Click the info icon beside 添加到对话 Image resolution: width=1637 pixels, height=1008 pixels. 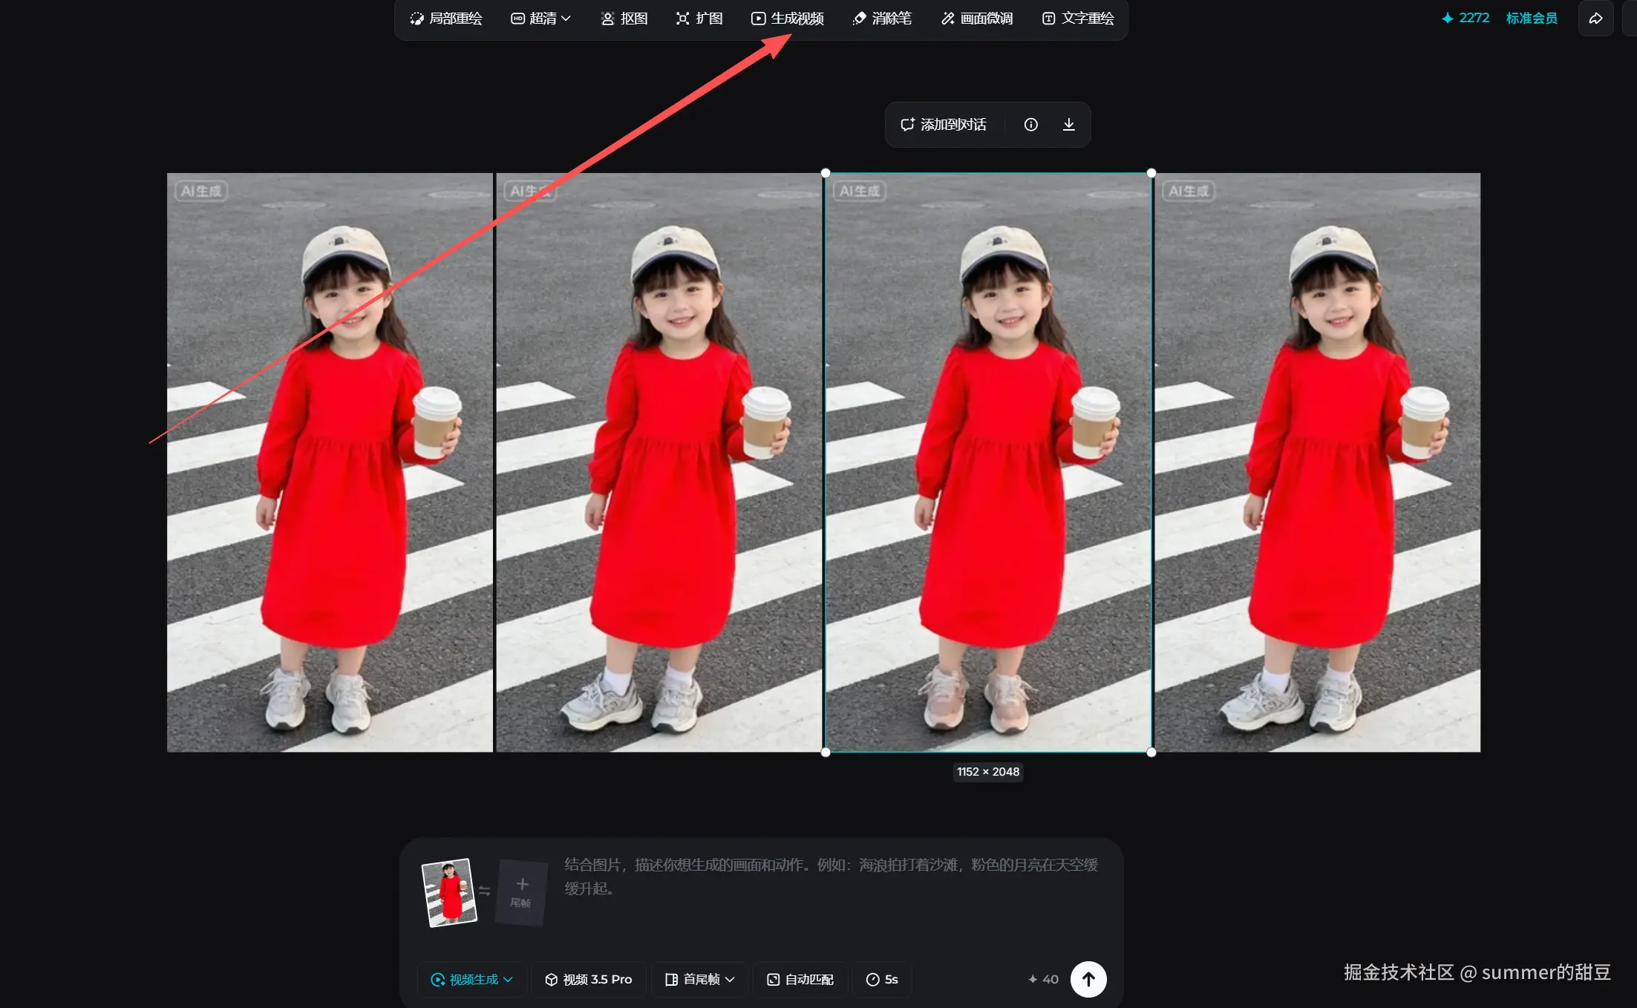(x=1030, y=125)
